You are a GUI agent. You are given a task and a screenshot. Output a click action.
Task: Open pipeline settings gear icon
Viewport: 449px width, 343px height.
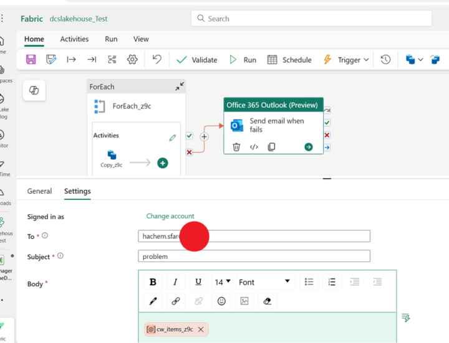pyautogui.click(x=132, y=60)
